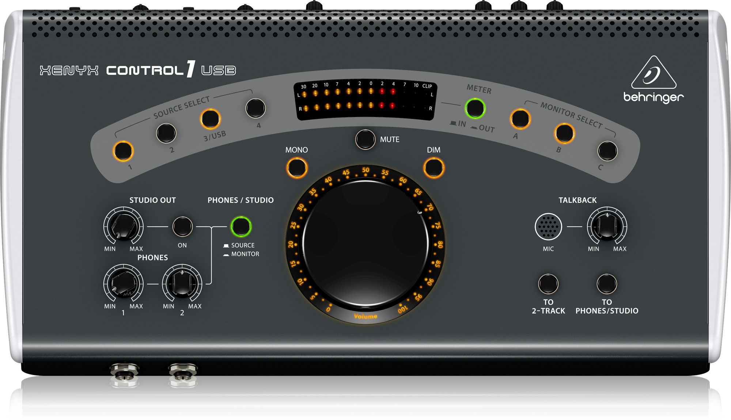The width and height of the screenshot is (731, 420).
Task: Click the LED level meter display
Action: coord(365,100)
